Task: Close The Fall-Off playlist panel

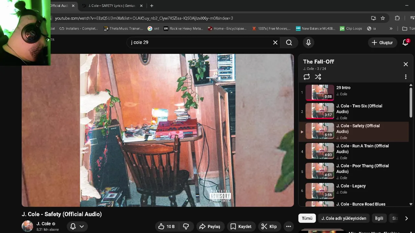Action: 406,64
